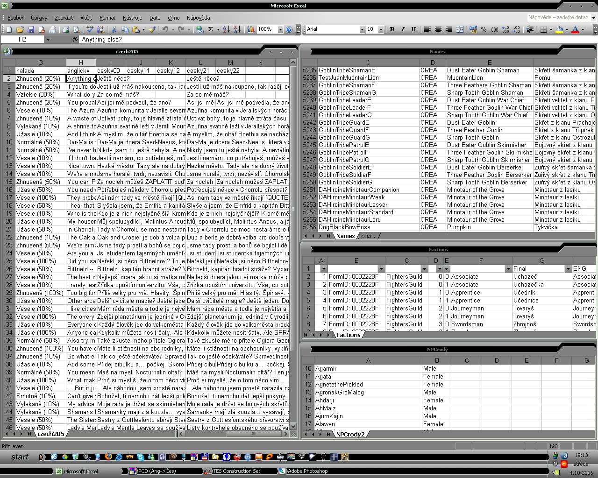The image size is (598, 478).
Task: Run the ABC spelling check
Action: (x=90, y=29)
